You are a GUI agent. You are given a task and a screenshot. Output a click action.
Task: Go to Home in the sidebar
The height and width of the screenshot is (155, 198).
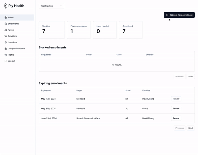pos(17,17)
